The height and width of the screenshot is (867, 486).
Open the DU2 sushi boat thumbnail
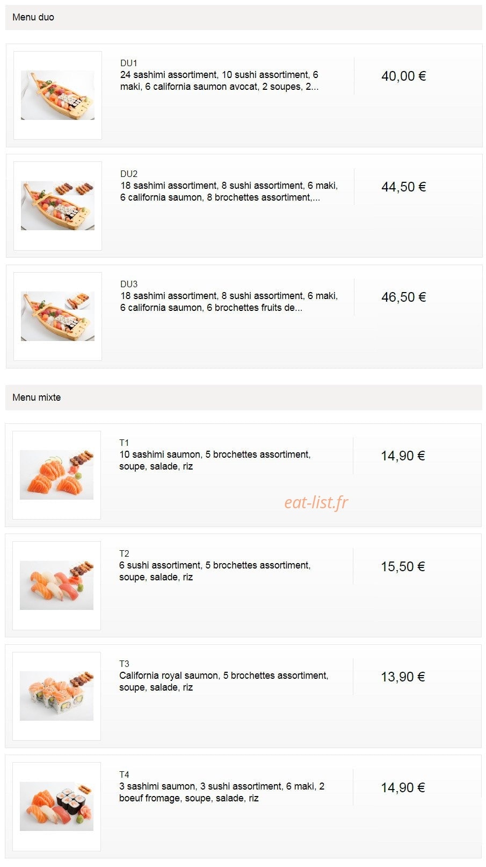coord(57,205)
